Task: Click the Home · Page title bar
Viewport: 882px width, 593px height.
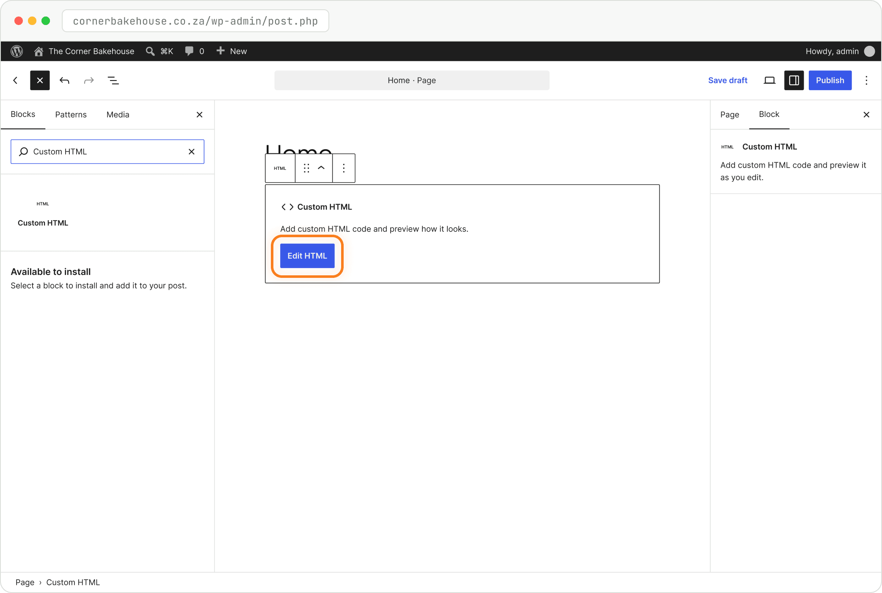Action: (x=412, y=80)
